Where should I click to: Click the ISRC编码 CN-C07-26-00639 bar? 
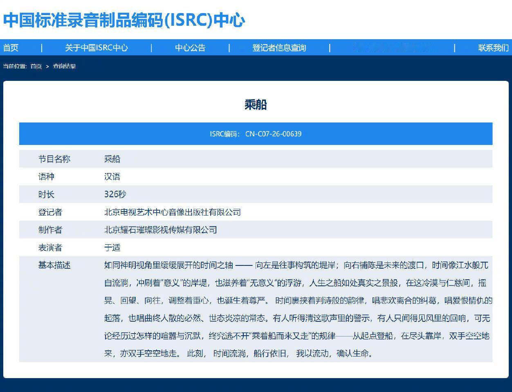point(256,134)
